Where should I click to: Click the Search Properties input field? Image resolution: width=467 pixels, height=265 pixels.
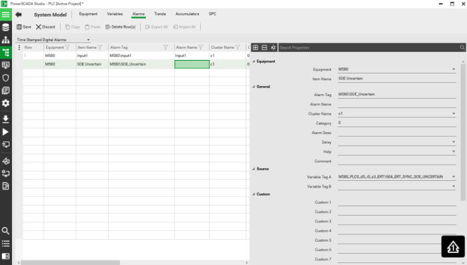coord(369,47)
